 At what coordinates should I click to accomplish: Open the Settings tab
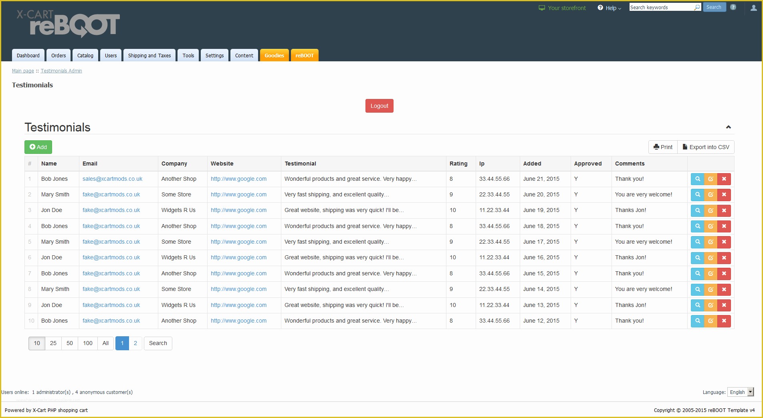tap(215, 55)
